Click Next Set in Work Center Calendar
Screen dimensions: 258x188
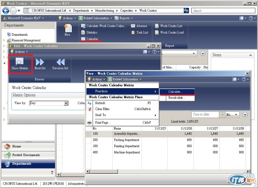coord(40,64)
